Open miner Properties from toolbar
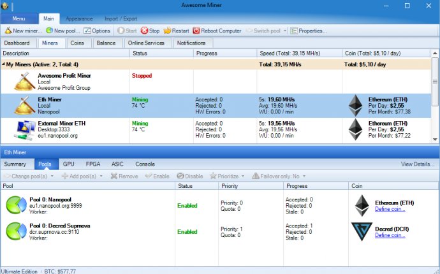 point(308,31)
